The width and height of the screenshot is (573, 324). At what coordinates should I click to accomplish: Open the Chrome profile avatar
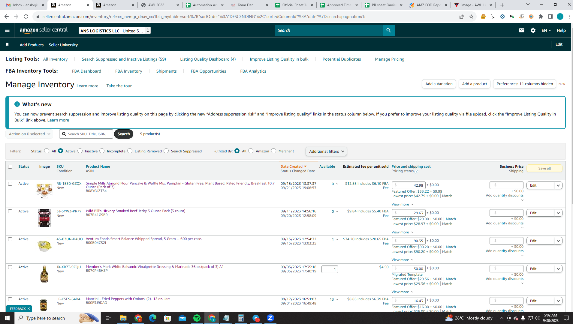[x=560, y=16]
